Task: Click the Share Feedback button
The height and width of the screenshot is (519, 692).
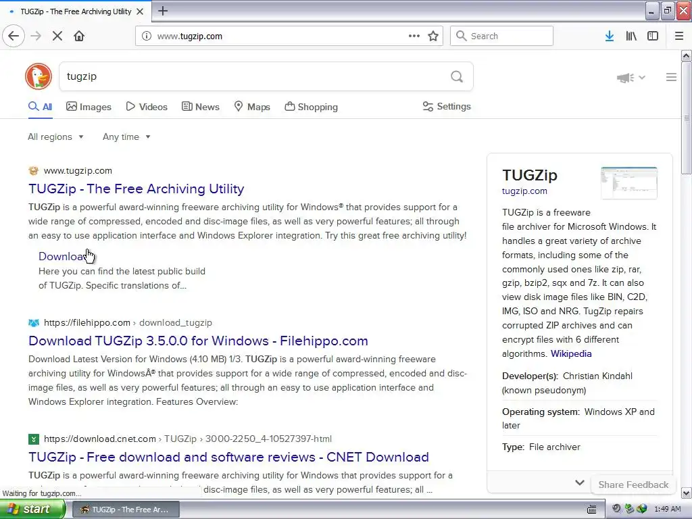Action: click(x=633, y=485)
